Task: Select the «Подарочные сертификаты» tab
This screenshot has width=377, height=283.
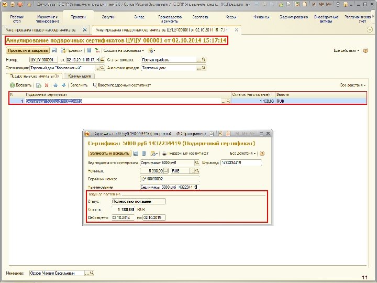Action: click(x=34, y=76)
